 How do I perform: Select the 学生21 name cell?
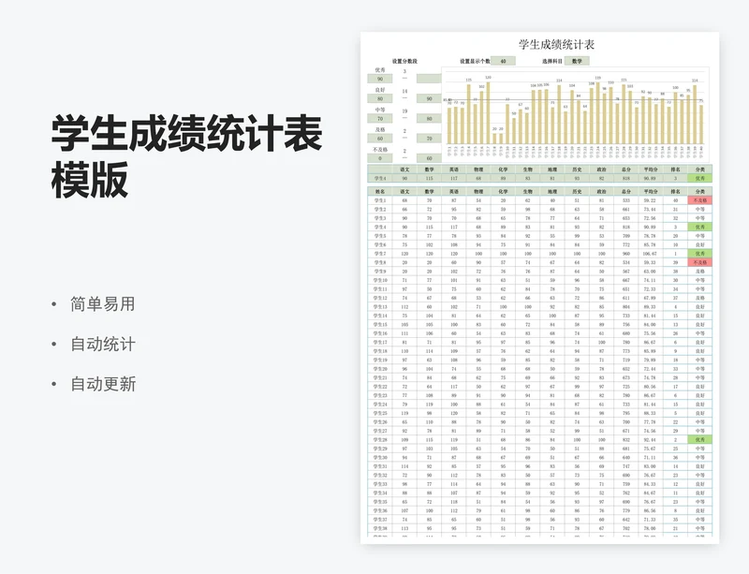380,377
